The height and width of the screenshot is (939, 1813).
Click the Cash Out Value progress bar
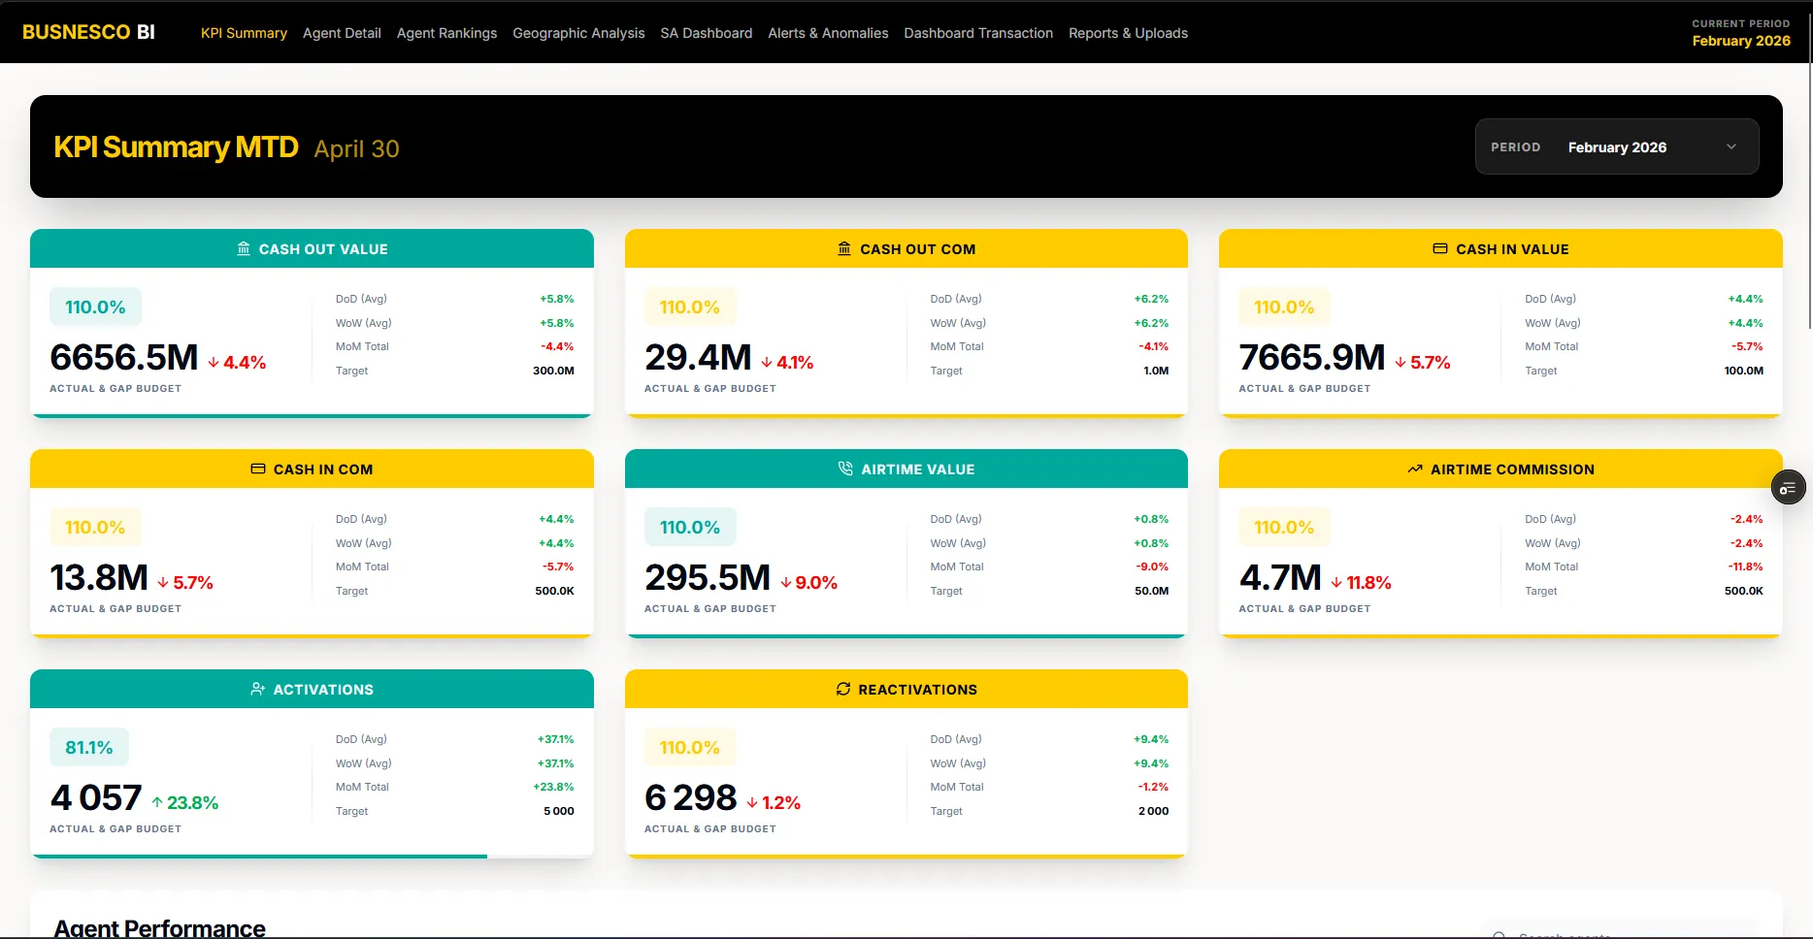tap(312, 416)
